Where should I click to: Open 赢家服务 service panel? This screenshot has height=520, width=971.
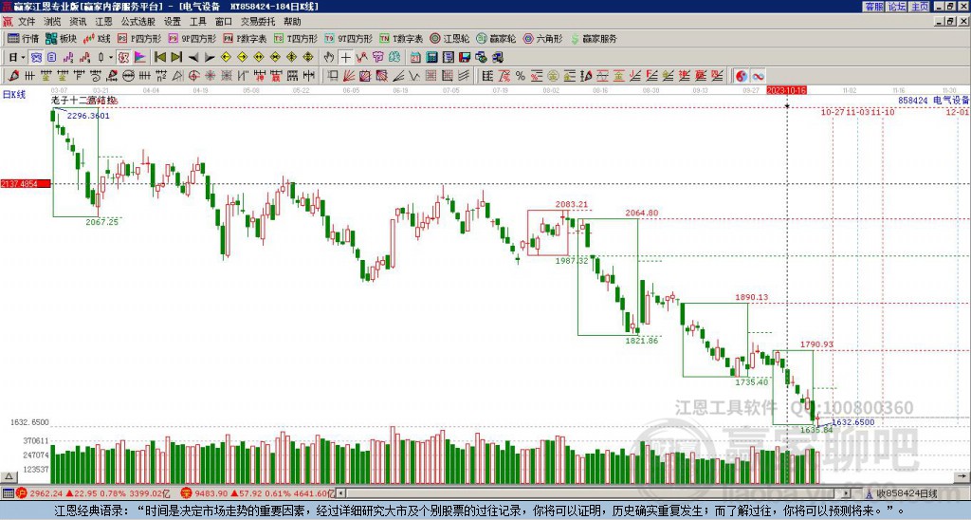click(x=594, y=38)
